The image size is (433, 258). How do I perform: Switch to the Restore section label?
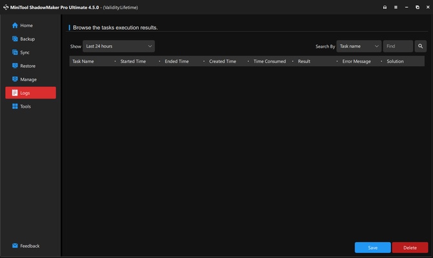click(28, 66)
